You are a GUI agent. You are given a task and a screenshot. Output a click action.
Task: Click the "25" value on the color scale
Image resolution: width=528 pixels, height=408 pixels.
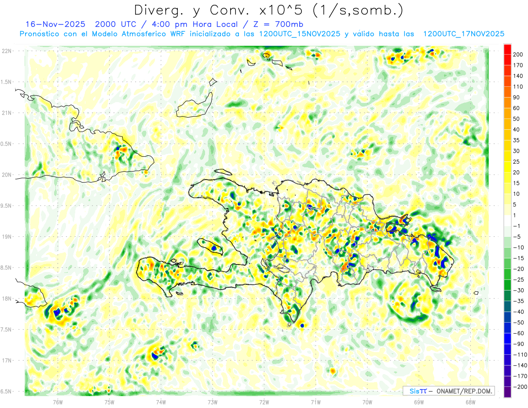(x=517, y=162)
